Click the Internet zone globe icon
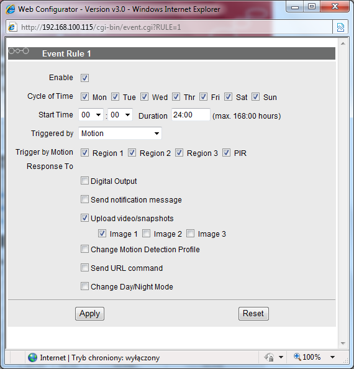 click(32, 357)
